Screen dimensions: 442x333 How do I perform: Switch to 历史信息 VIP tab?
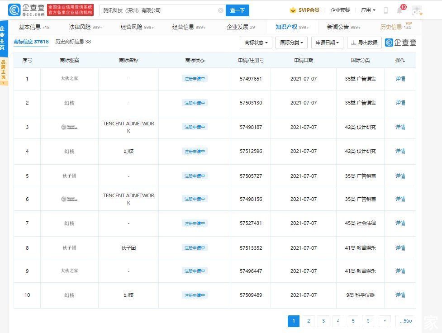click(x=395, y=27)
